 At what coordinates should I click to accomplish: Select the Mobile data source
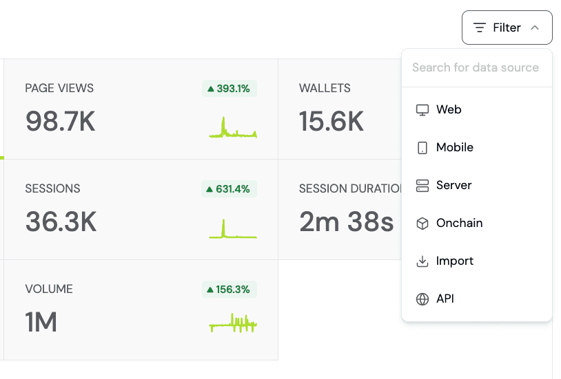pos(477,147)
